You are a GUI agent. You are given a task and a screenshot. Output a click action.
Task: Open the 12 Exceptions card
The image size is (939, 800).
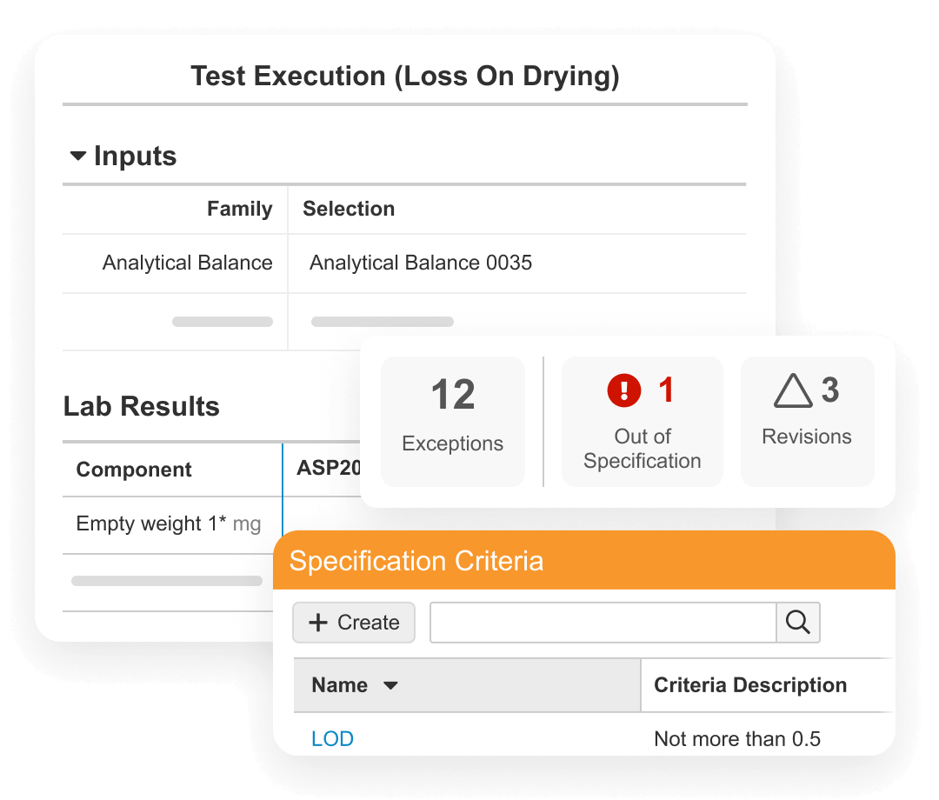(453, 421)
